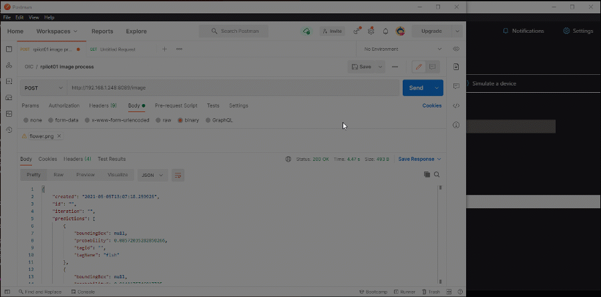Open the APIs sidebar panel
The width and height of the screenshot is (601, 297).
tap(9, 65)
